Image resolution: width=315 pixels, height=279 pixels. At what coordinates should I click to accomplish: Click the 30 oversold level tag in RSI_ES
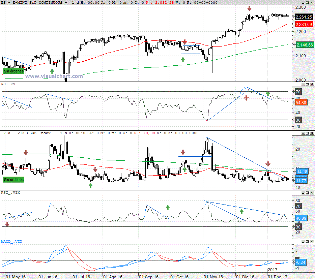click(298, 120)
